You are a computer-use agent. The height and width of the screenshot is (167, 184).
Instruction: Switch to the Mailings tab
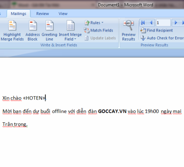point(18,14)
